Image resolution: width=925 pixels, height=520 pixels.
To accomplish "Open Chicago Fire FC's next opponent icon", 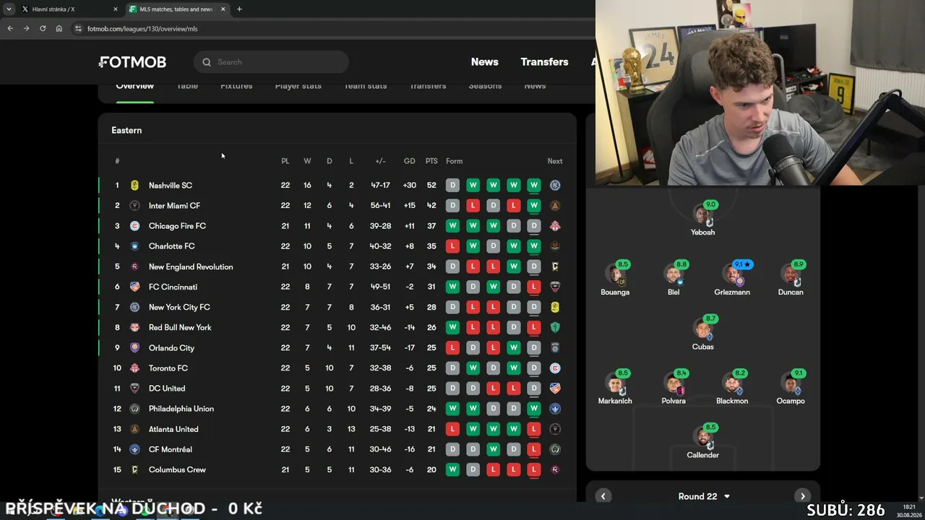I will click(x=555, y=226).
